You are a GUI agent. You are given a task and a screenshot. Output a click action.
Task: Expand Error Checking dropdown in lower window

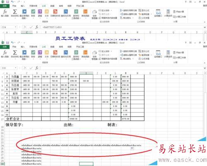151,55
